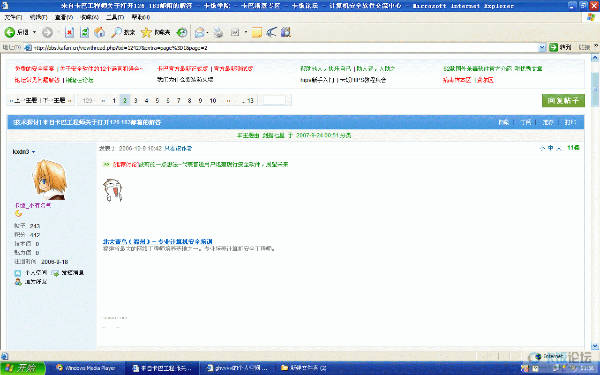Image resolution: width=600 pixels, height=375 pixels.
Task: Go to previous topic 上一主题
Action: coord(23,100)
